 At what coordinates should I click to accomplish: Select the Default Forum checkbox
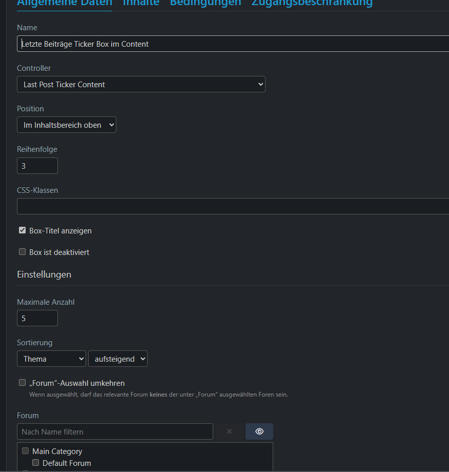point(36,463)
